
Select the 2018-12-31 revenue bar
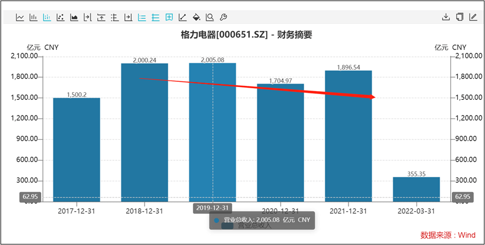tap(145, 133)
